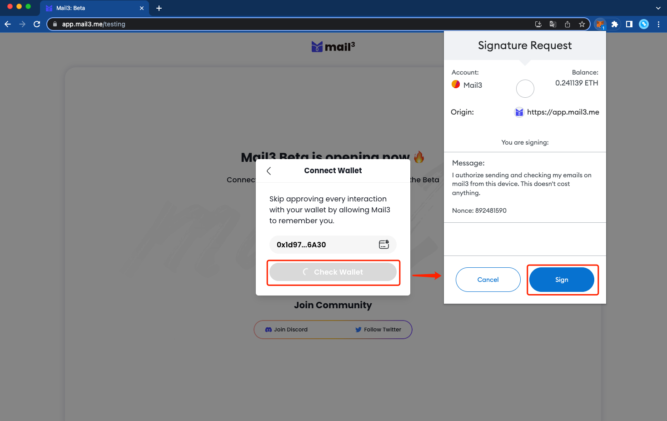Toggle the browser side panel icon
Screen dimensions: 667x421
pyautogui.click(x=629, y=24)
